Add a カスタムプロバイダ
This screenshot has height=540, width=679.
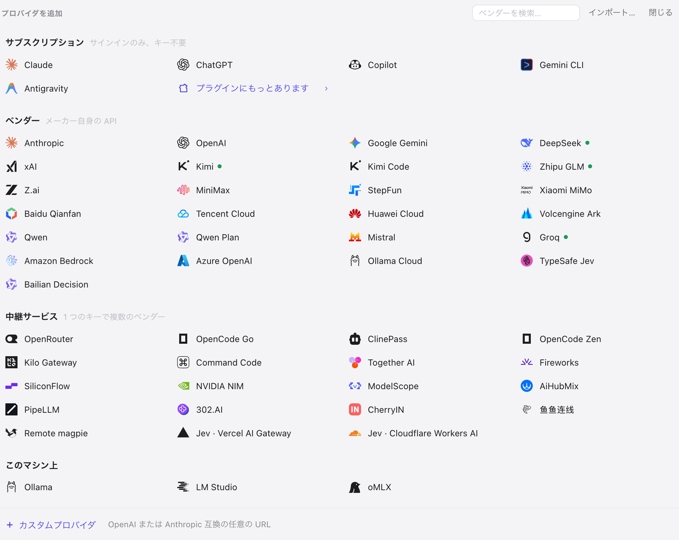click(58, 525)
